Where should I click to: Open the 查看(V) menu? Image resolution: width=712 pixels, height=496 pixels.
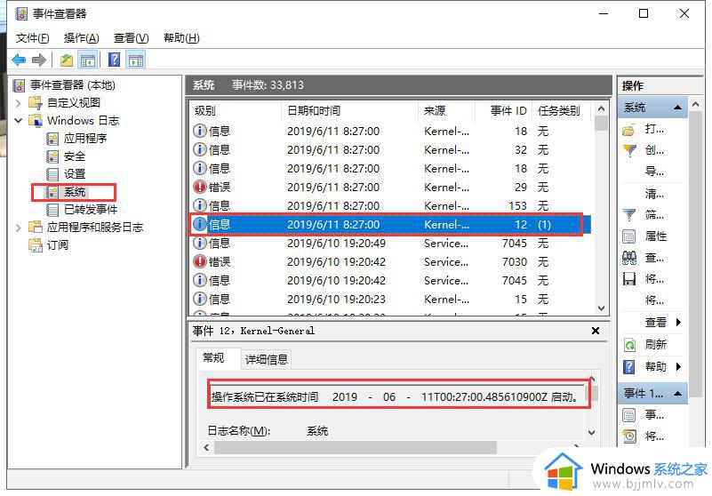(131, 38)
